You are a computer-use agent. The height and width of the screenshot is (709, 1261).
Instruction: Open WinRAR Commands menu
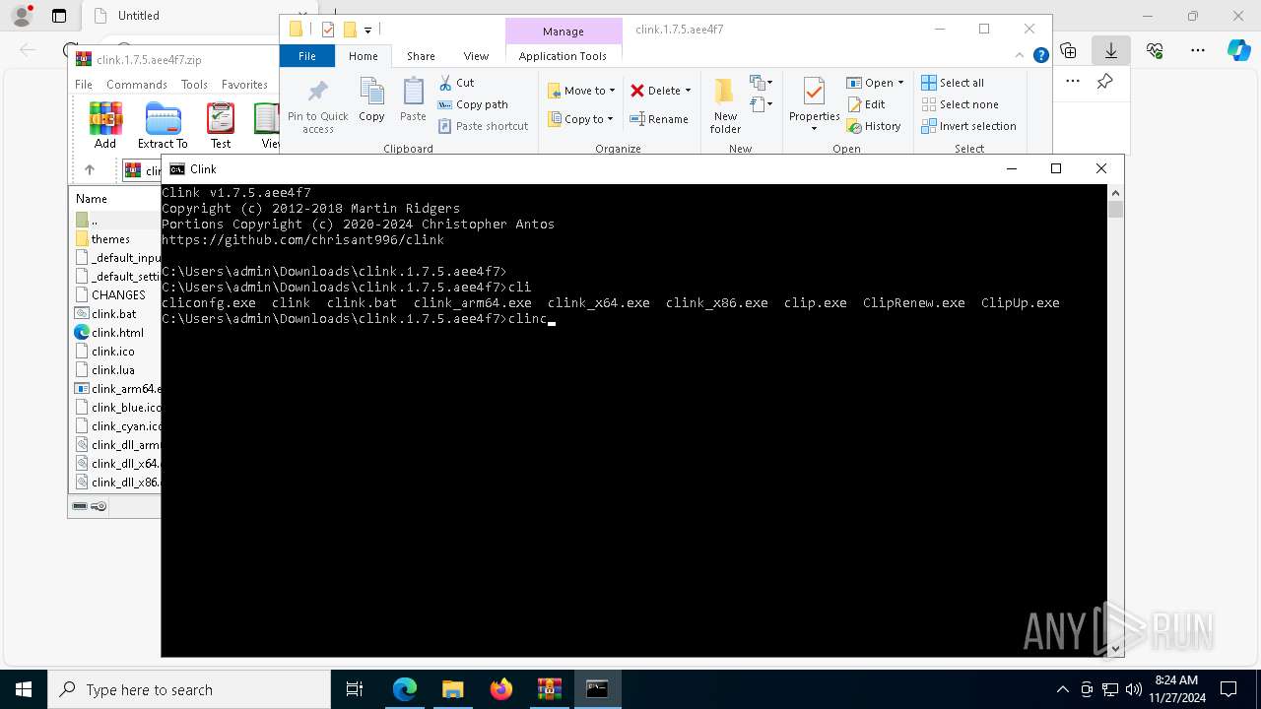tap(137, 85)
